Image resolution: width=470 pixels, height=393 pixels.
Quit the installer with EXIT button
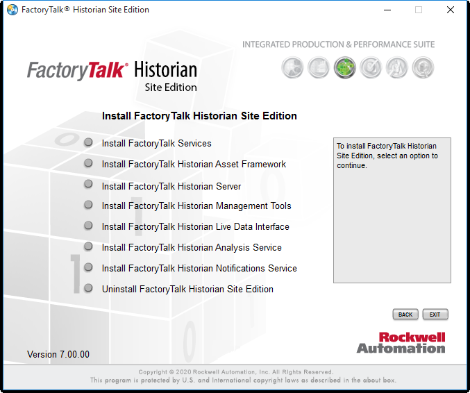click(435, 315)
